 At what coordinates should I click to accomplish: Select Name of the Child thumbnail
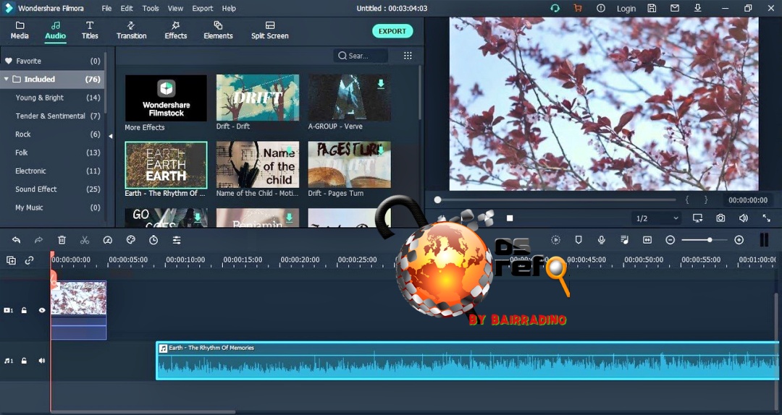[x=258, y=164]
